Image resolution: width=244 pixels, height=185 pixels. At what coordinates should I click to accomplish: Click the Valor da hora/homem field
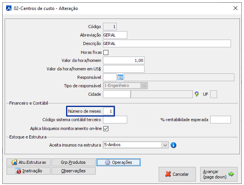124,60
